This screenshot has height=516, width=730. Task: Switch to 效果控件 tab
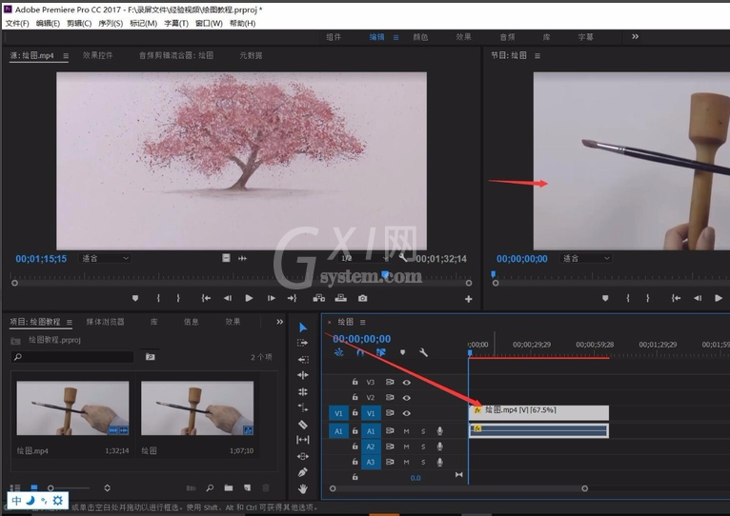click(x=98, y=55)
